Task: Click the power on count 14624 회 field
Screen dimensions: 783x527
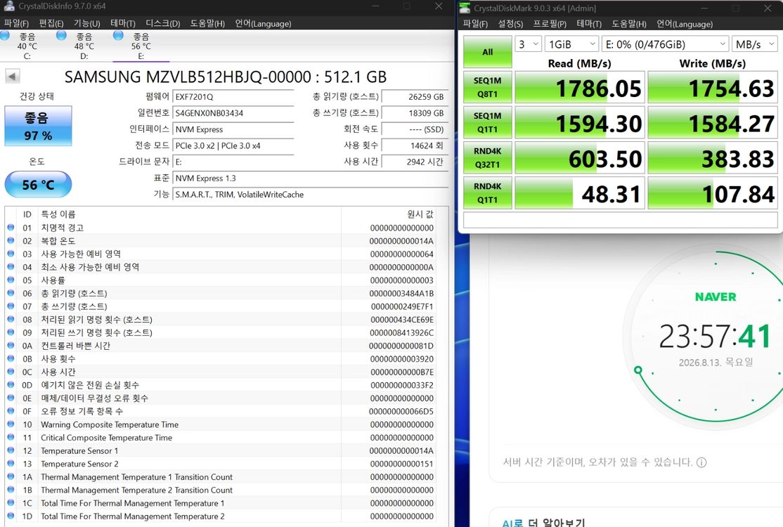Action: [415, 145]
